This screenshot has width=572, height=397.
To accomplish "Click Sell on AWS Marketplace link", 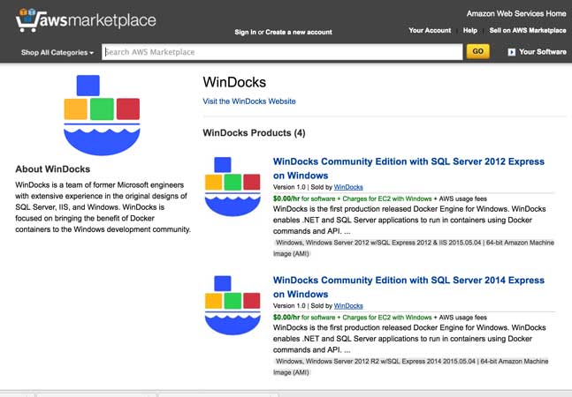I will coord(528,31).
